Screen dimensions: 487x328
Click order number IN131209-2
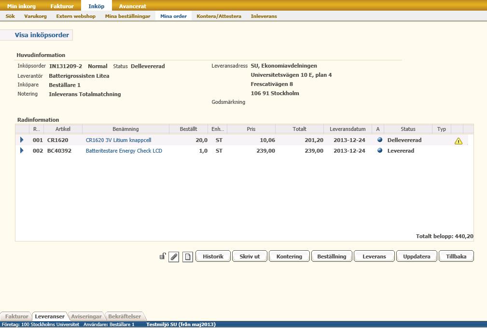66,66
